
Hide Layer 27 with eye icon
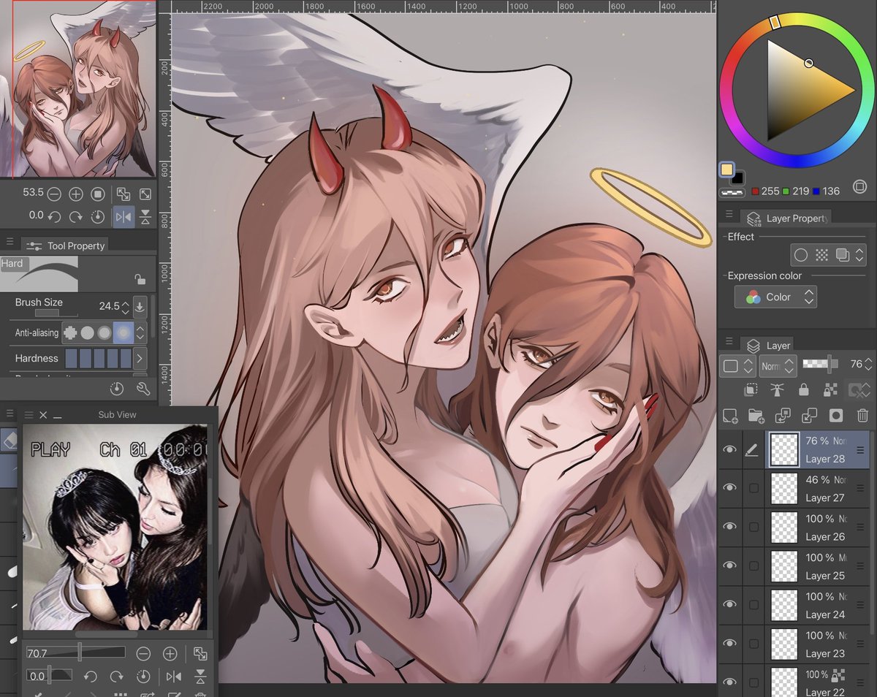coord(729,488)
